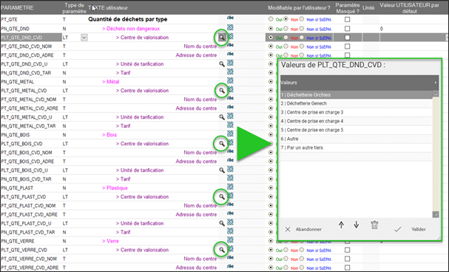The height and width of the screenshot is (272, 449).
Task: Click Paramètre Masqué column header
Action: [x=348, y=8]
